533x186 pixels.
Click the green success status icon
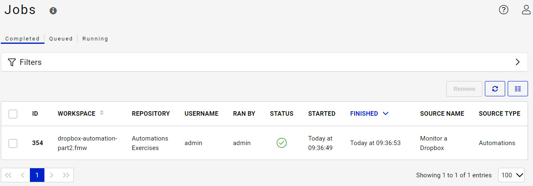coord(281,143)
